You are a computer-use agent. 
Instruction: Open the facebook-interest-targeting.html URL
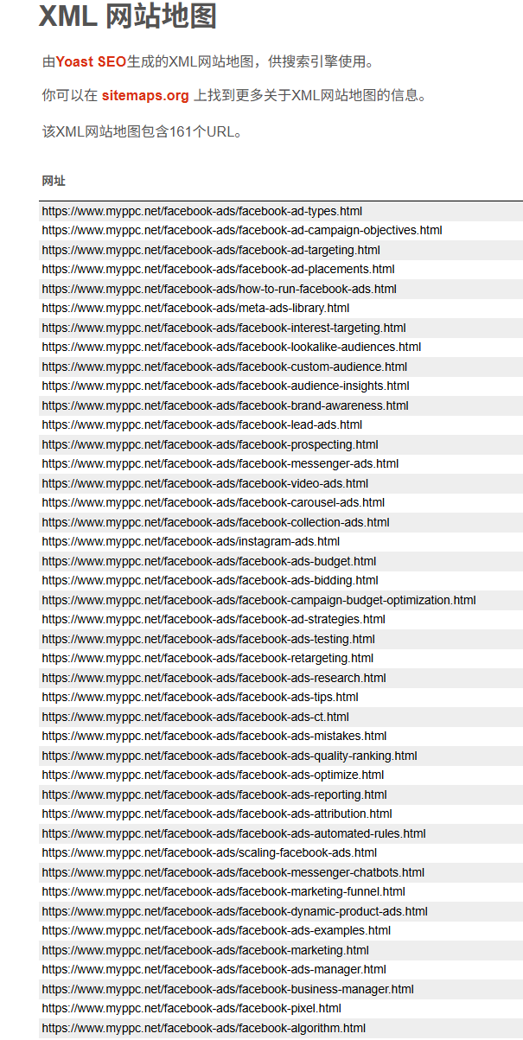pos(224,328)
